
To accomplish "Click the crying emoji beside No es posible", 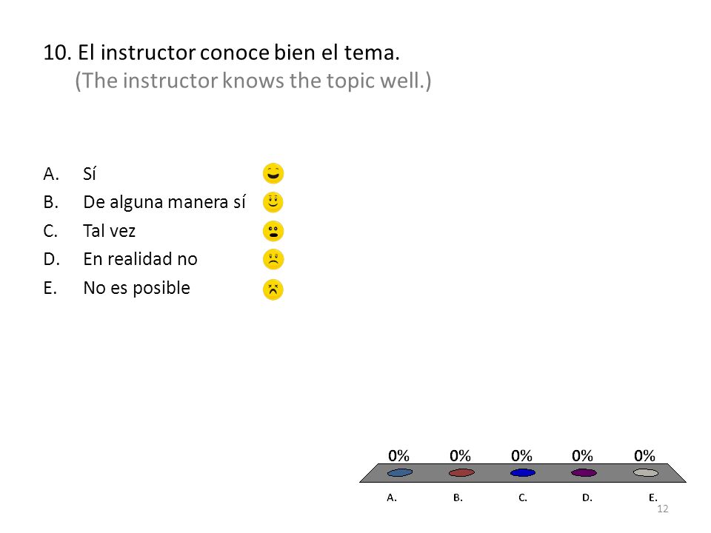I will pos(273,289).
